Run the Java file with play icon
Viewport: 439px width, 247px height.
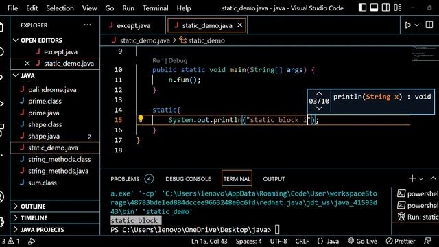(408, 25)
